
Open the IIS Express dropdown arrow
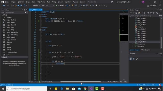click(65, 6)
